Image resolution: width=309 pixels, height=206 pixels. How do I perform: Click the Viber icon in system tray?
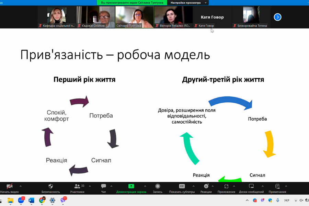click(x=263, y=200)
